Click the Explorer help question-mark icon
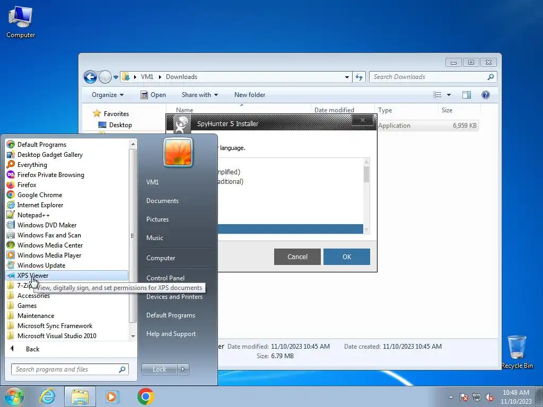Image resolution: width=543 pixels, height=407 pixels. point(486,95)
